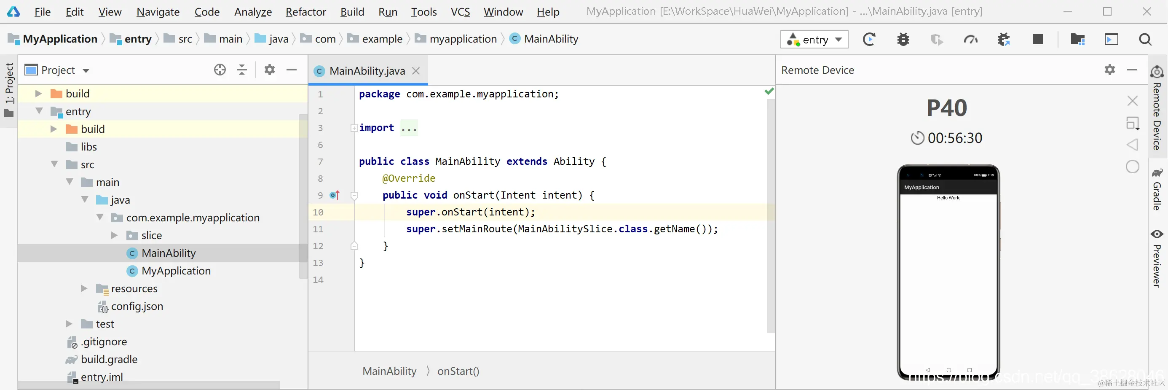The image size is (1168, 390).
Task: Click the device Home circle button
Action: (x=1132, y=167)
